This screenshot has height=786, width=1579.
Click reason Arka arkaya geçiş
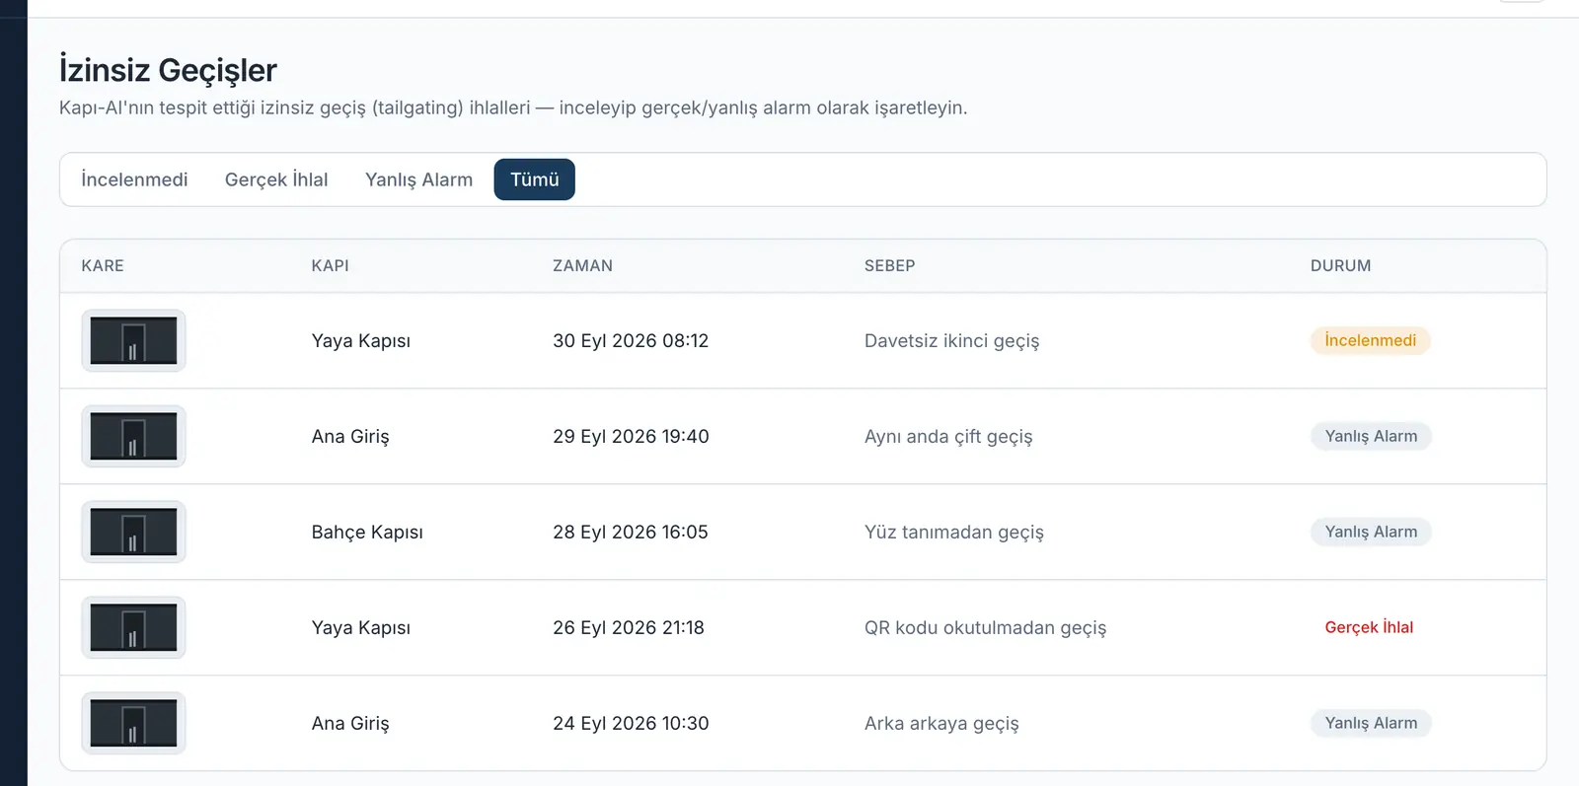(x=941, y=723)
